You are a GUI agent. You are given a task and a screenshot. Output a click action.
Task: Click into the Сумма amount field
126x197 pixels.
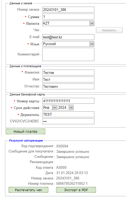[x=68, y=17]
